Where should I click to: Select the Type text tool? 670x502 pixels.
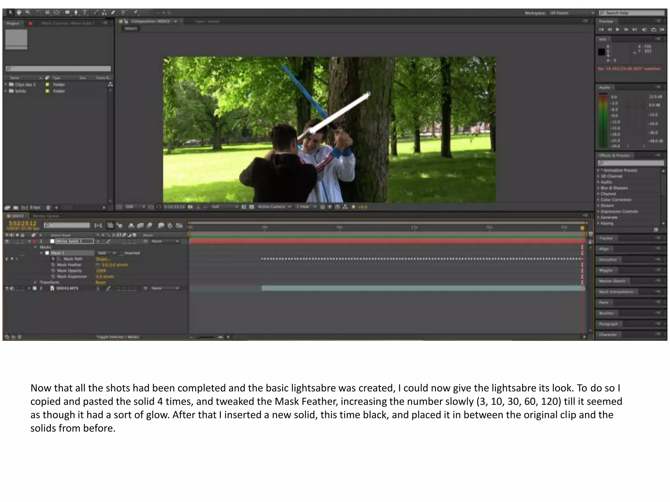pyautogui.click(x=85, y=12)
